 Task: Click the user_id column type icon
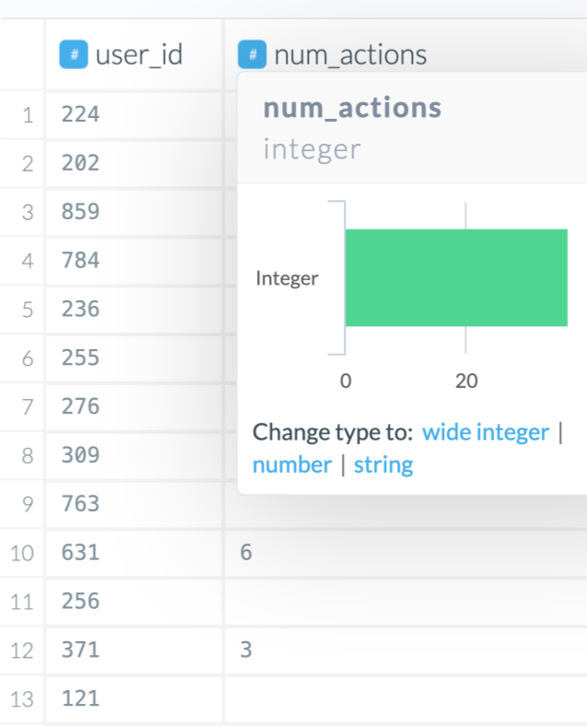(74, 54)
